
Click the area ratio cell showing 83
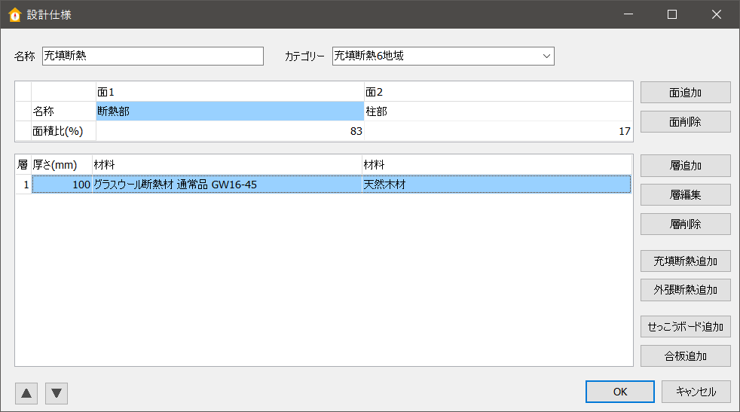click(x=230, y=131)
